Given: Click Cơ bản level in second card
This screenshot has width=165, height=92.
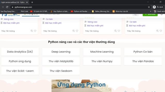Looking at the screenshot, I should coord(49,19).
